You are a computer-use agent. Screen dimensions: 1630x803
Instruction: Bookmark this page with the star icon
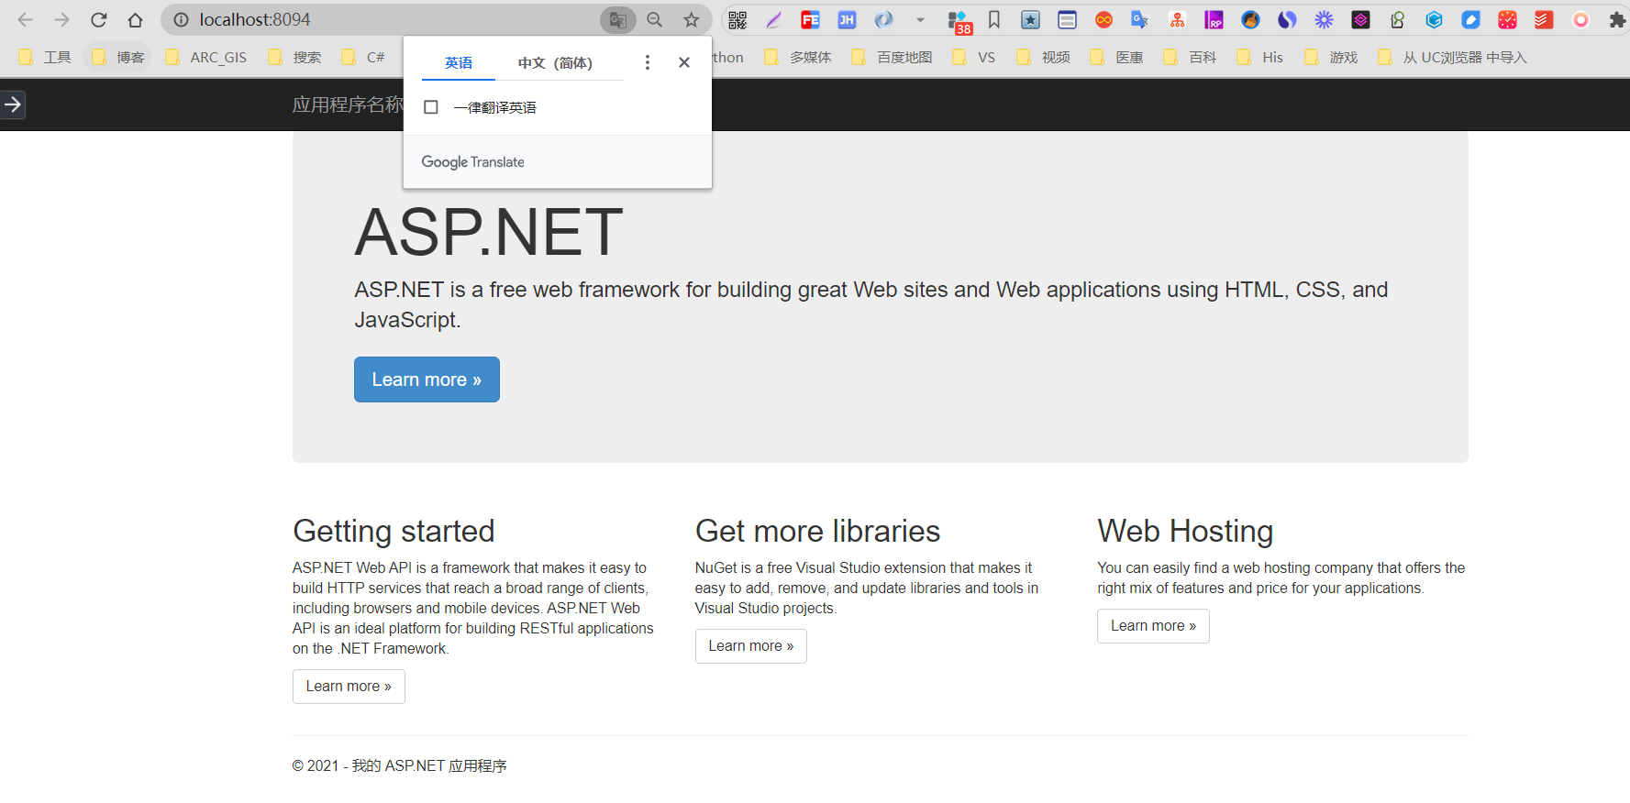(691, 19)
